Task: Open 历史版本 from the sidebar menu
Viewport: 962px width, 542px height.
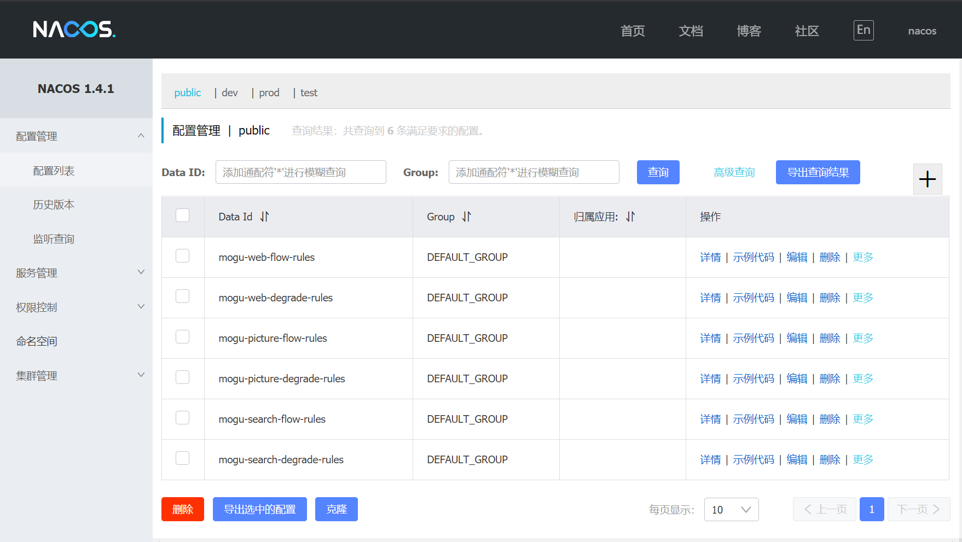Action: click(54, 204)
